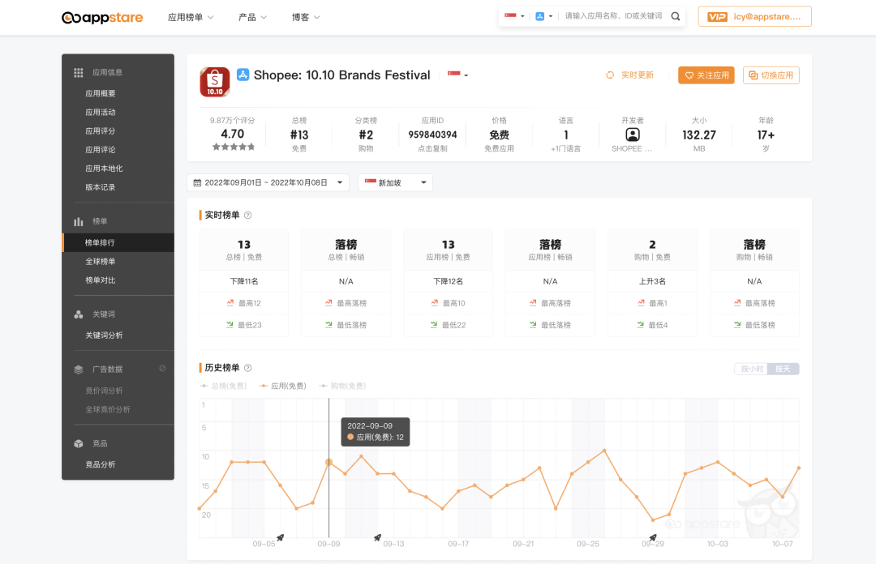Click the Shopee app icon
876x564 pixels.
coord(215,82)
